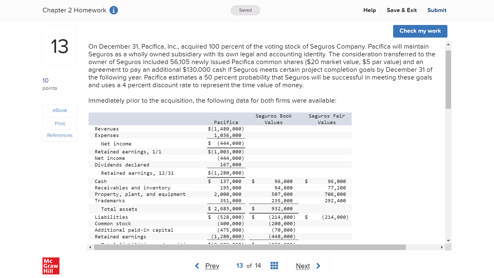
Task: Open the Help menu
Action: point(369,10)
